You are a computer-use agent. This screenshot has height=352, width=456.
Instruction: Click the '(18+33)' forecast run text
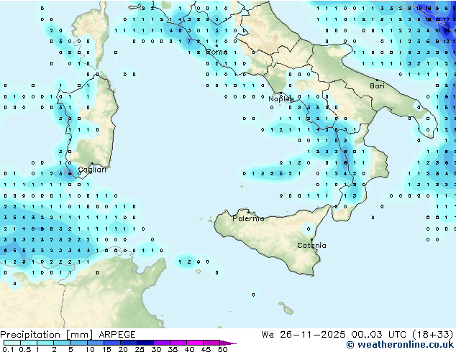pos(433,335)
